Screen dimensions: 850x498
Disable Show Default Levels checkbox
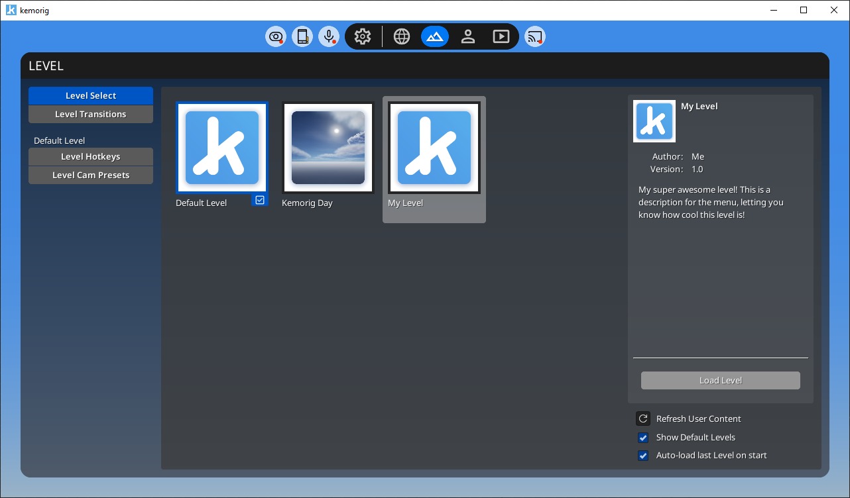[643, 438]
